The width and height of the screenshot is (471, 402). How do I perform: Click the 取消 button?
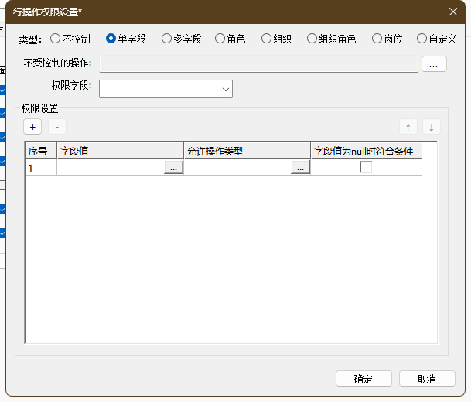(427, 379)
